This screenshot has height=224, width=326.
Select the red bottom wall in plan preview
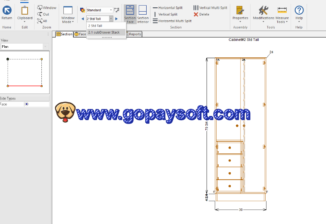tap(25, 86)
